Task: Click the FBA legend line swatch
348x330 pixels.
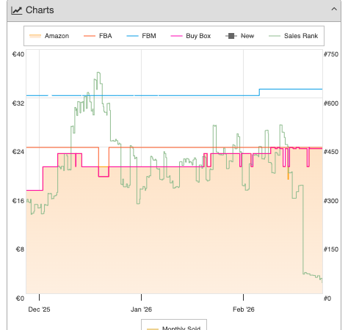Action: point(90,36)
